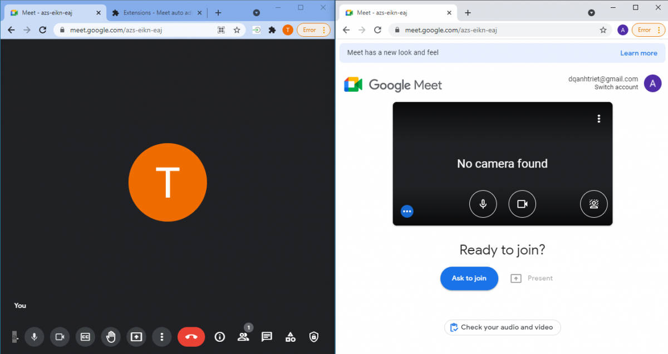Toggle captions (CC) in the meeting
668x354 pixels.
pos(85,337)
